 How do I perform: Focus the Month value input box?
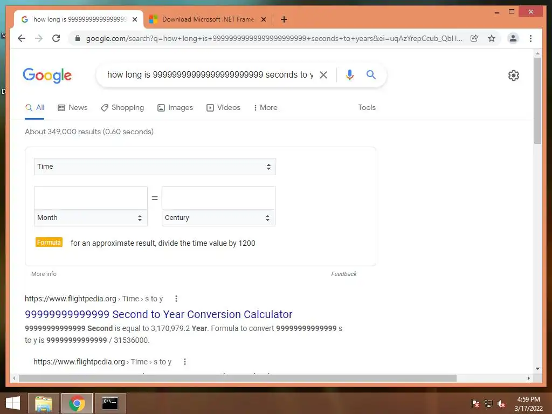tap(91, 198)
